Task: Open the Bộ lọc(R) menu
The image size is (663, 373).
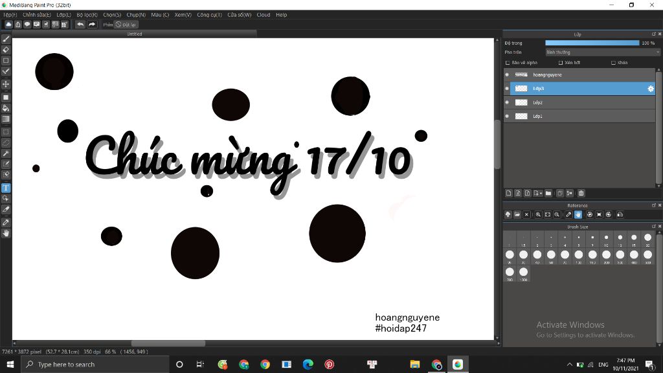Action: 87,15
